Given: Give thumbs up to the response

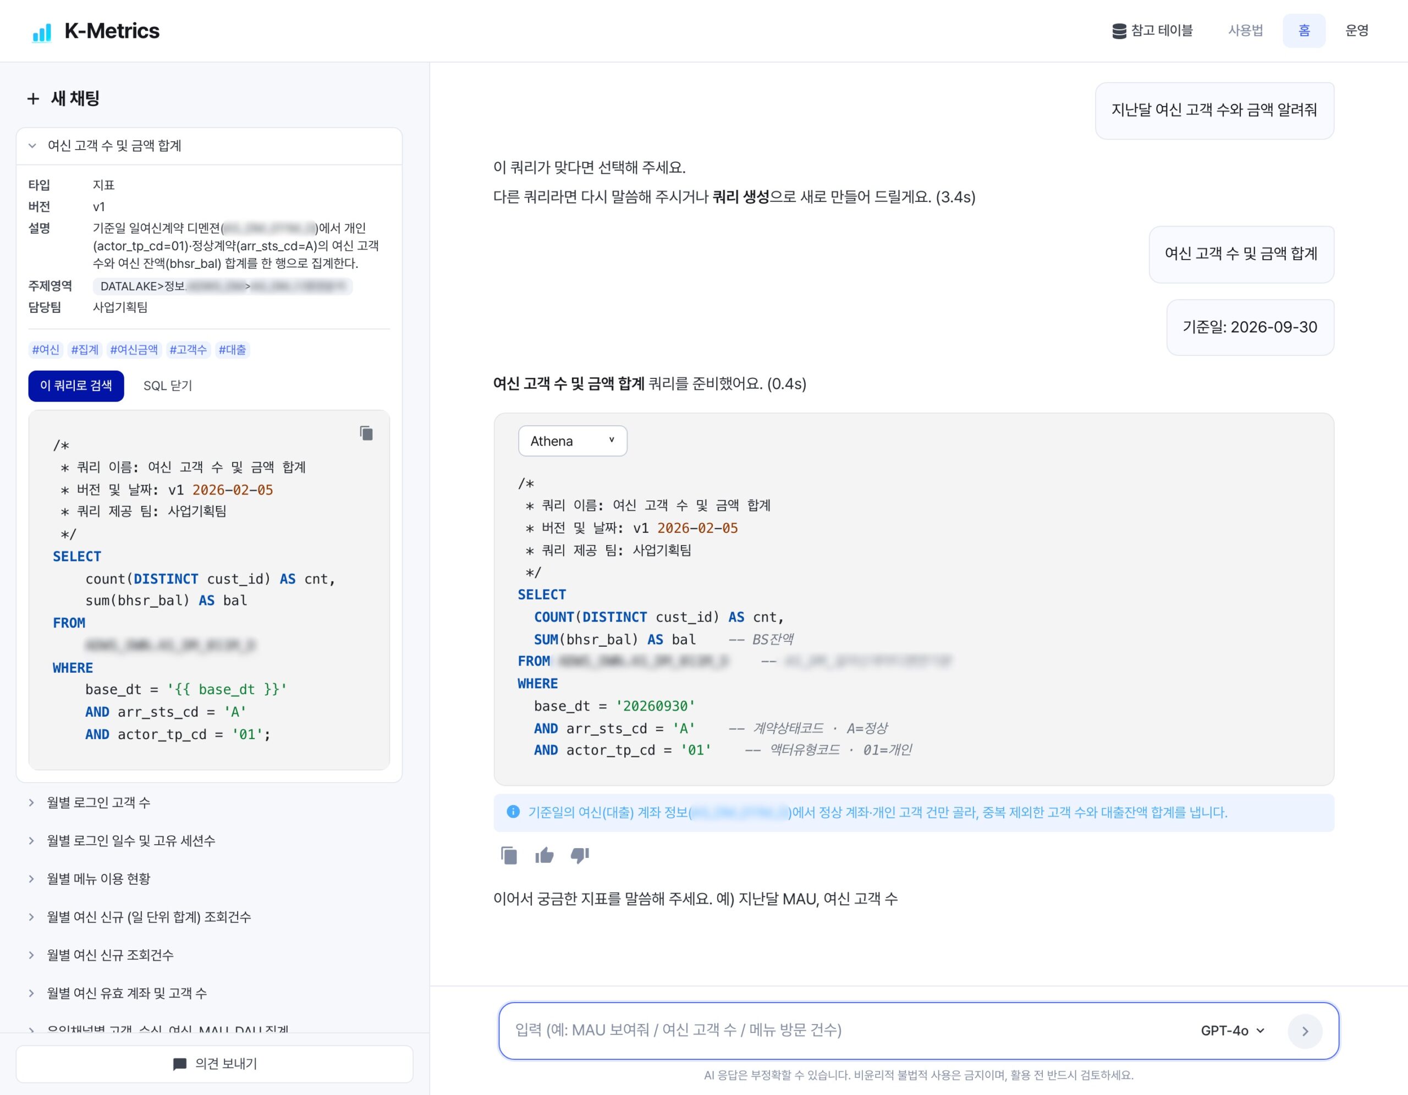Looking at the screenshot, I should (x=544, y=855).
